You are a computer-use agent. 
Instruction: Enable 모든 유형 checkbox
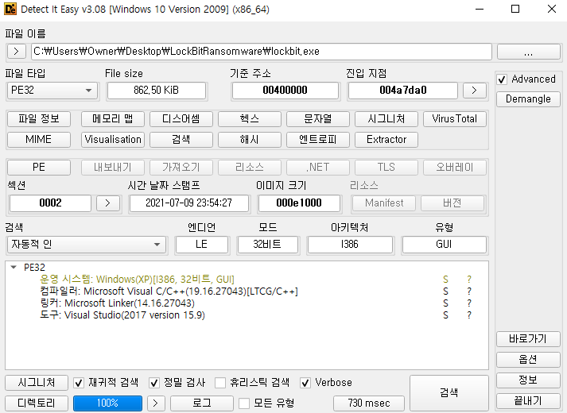click(244, 403)
